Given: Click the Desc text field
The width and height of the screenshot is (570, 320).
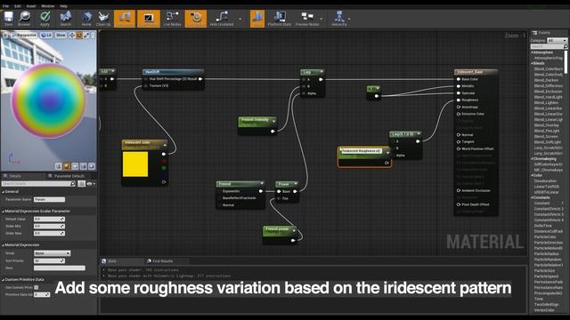Looking at the screenshot, I should tap(60, 268).
